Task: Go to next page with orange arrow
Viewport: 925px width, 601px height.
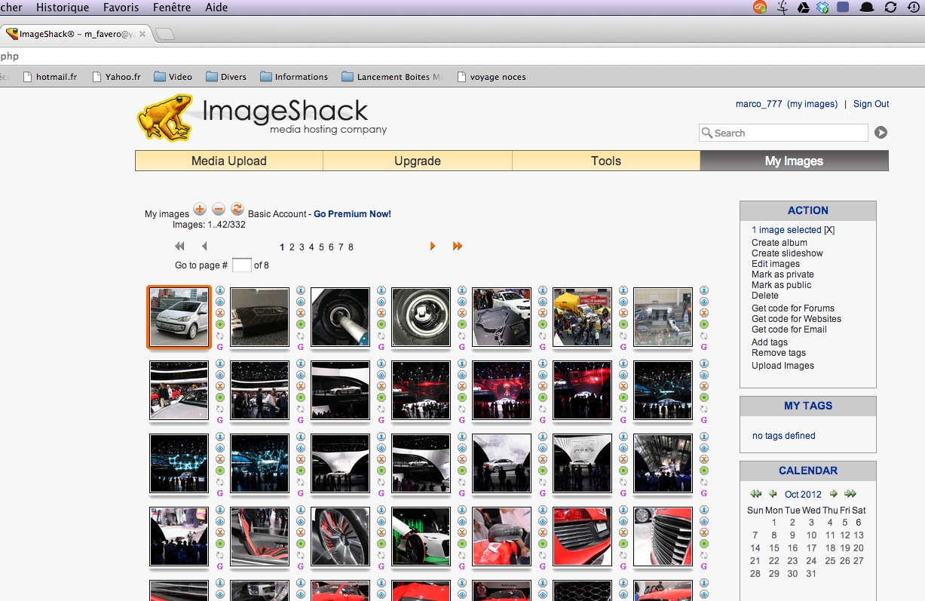Action: (433, 247)
